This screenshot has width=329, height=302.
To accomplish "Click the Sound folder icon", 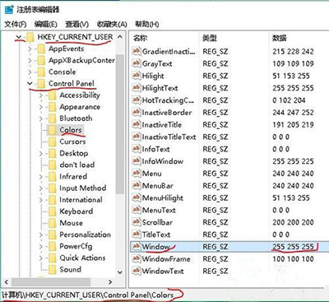I will (x=52, y=270).
